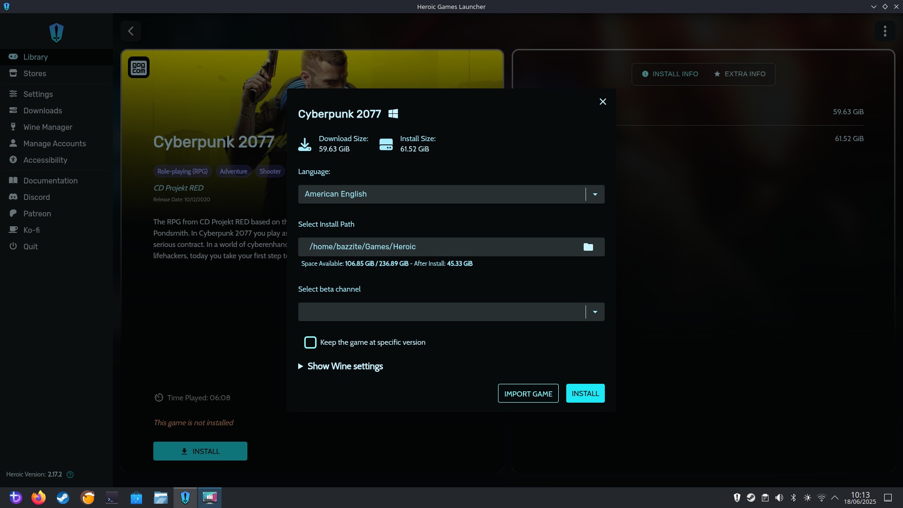Image resolution: width=903 pixels, height=508 pixels.
Task: Open the Language dropdown
Action: click(451, 194)
